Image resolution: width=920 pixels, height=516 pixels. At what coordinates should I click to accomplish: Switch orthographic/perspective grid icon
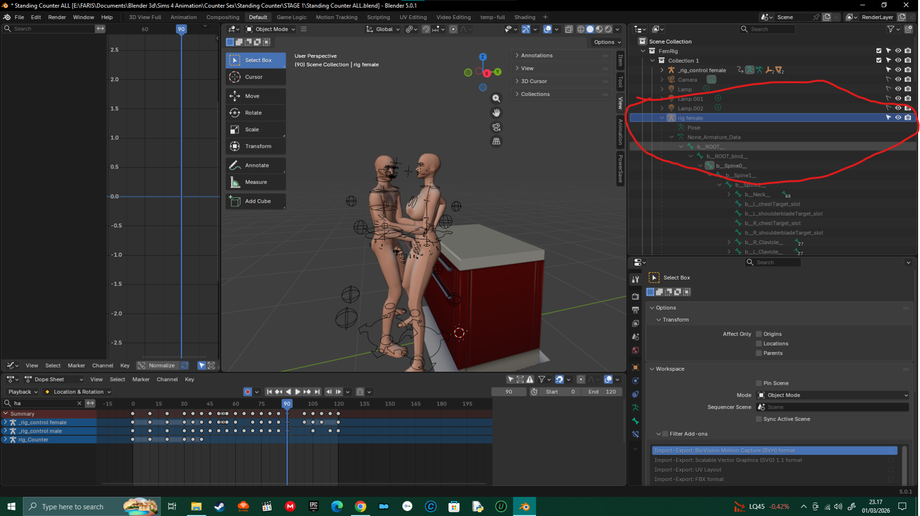[x=496, y=142]
